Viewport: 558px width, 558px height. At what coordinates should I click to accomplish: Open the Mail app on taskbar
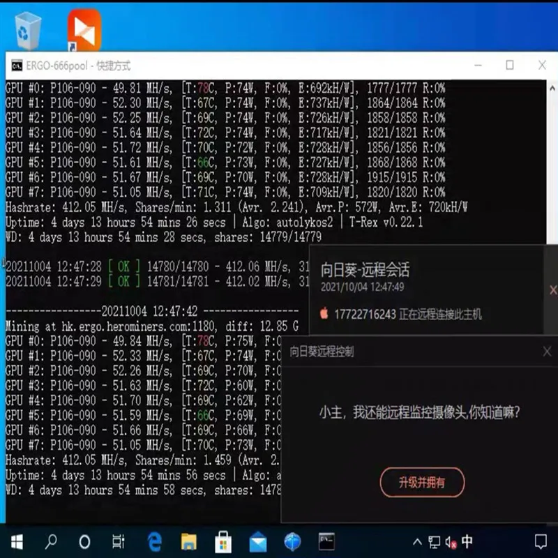point(258,541)
